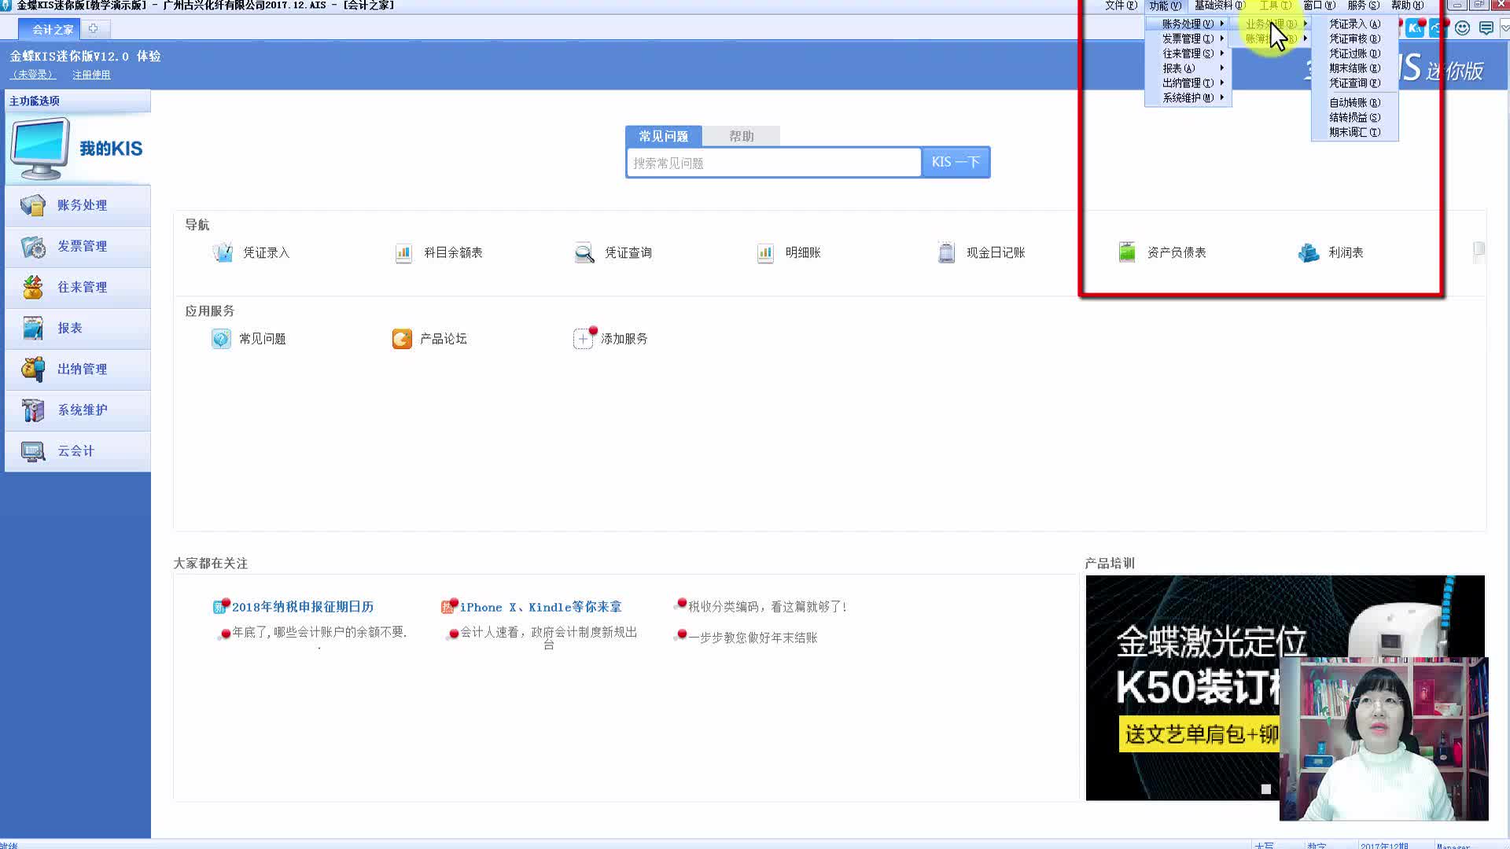This screenshot has width=1510, height=849.
Task: Expand the 系统维护 submenu entry
Action: point(1188,97)
